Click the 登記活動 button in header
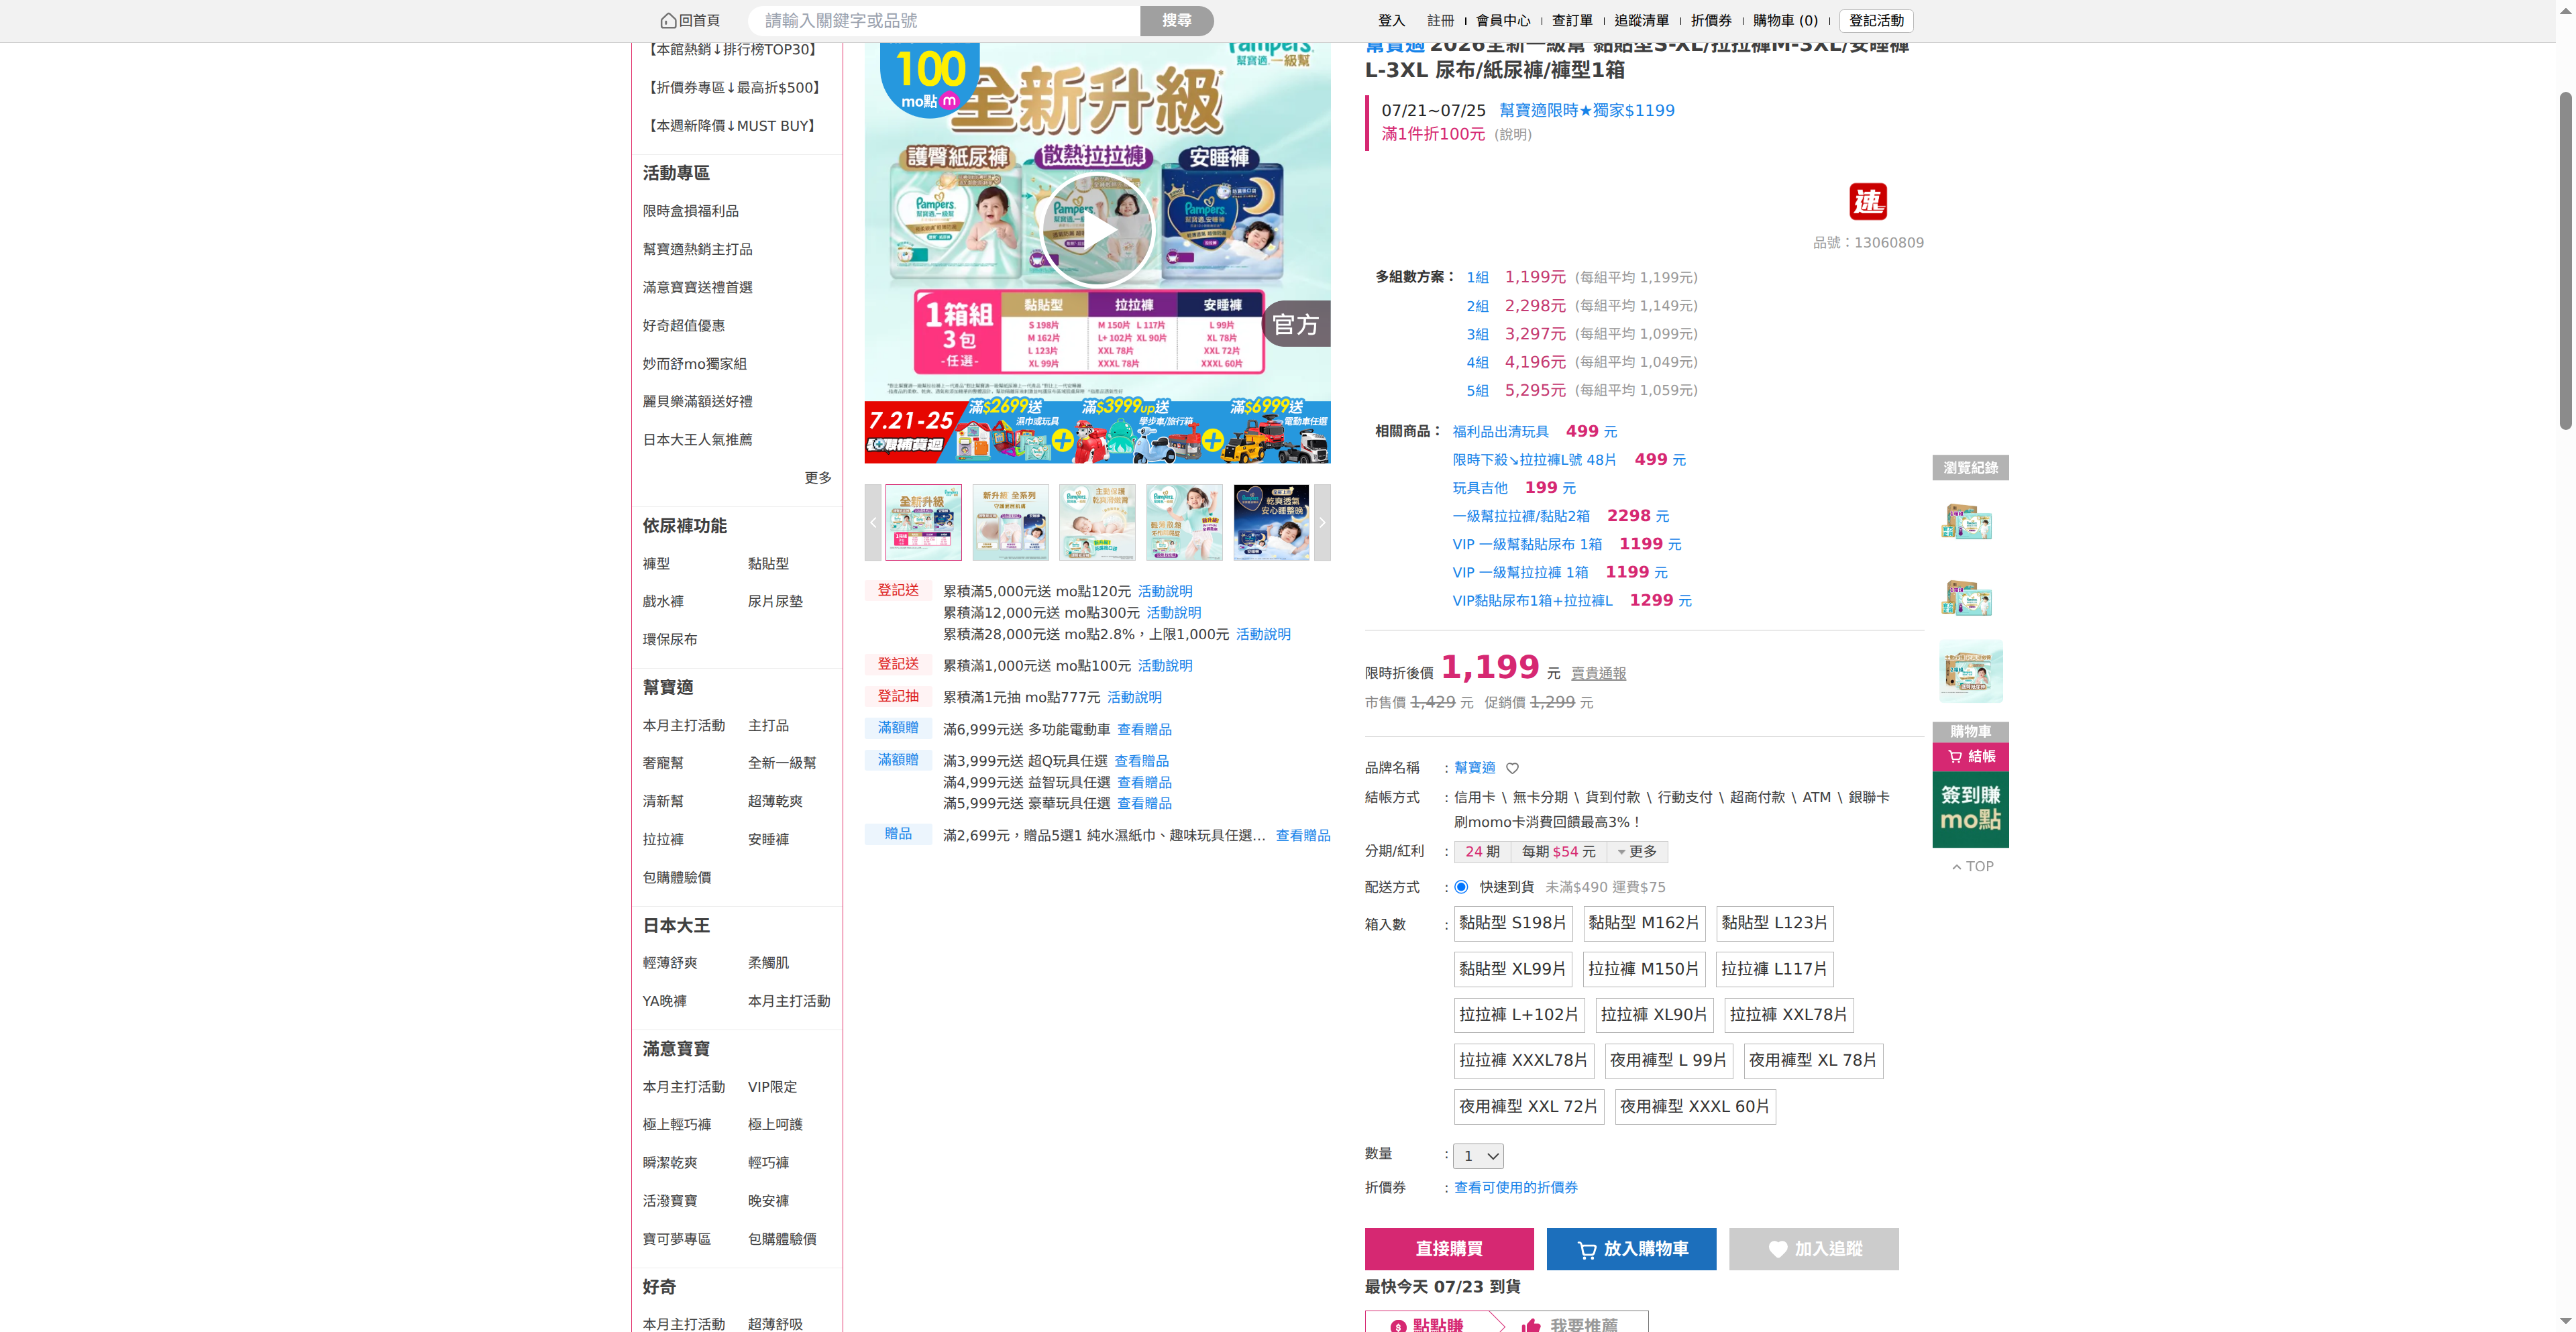Screen dimensions: 2576x1332 [1876, 21]
